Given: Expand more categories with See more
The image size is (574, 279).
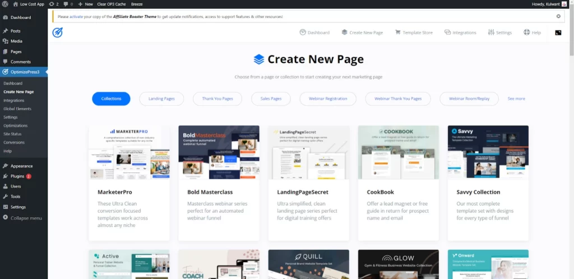Looking at the screenshot, I should click(516, 99).
